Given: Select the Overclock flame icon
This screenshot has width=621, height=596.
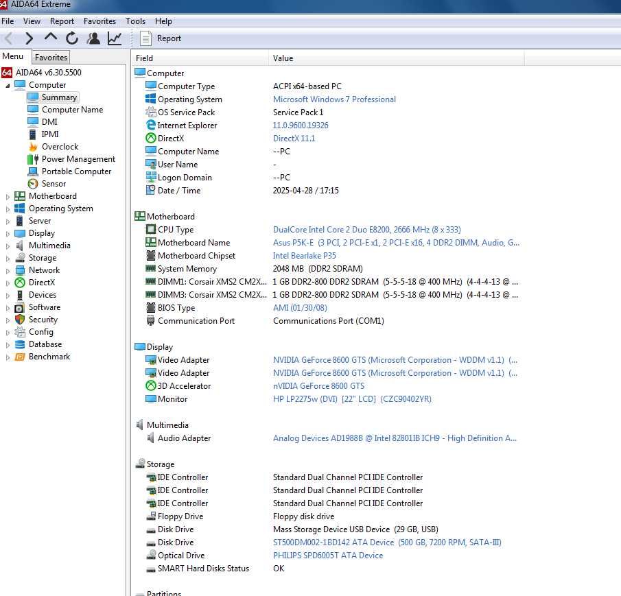Looking at the screenshot, I should pyautogui.click(x=33, y=146).
